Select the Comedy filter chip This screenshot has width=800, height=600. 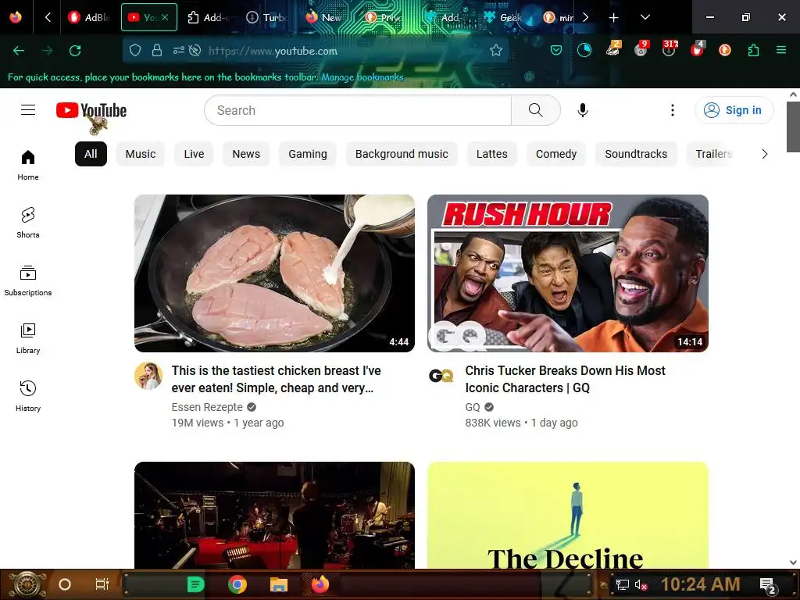pyautogui.click(x=556, y=154)
